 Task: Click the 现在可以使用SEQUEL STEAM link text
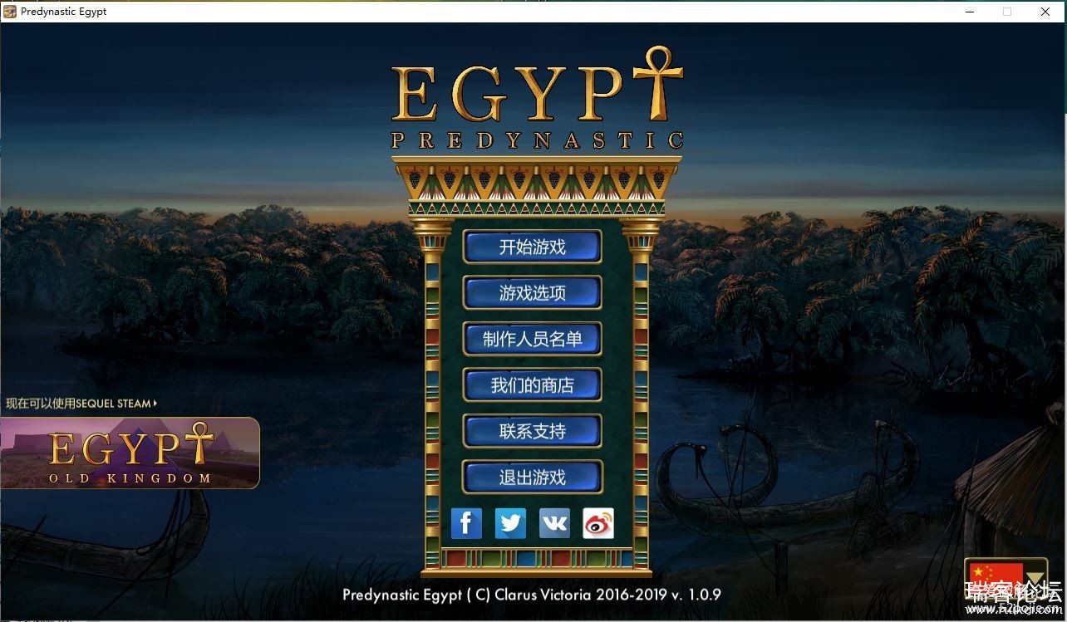81,404
